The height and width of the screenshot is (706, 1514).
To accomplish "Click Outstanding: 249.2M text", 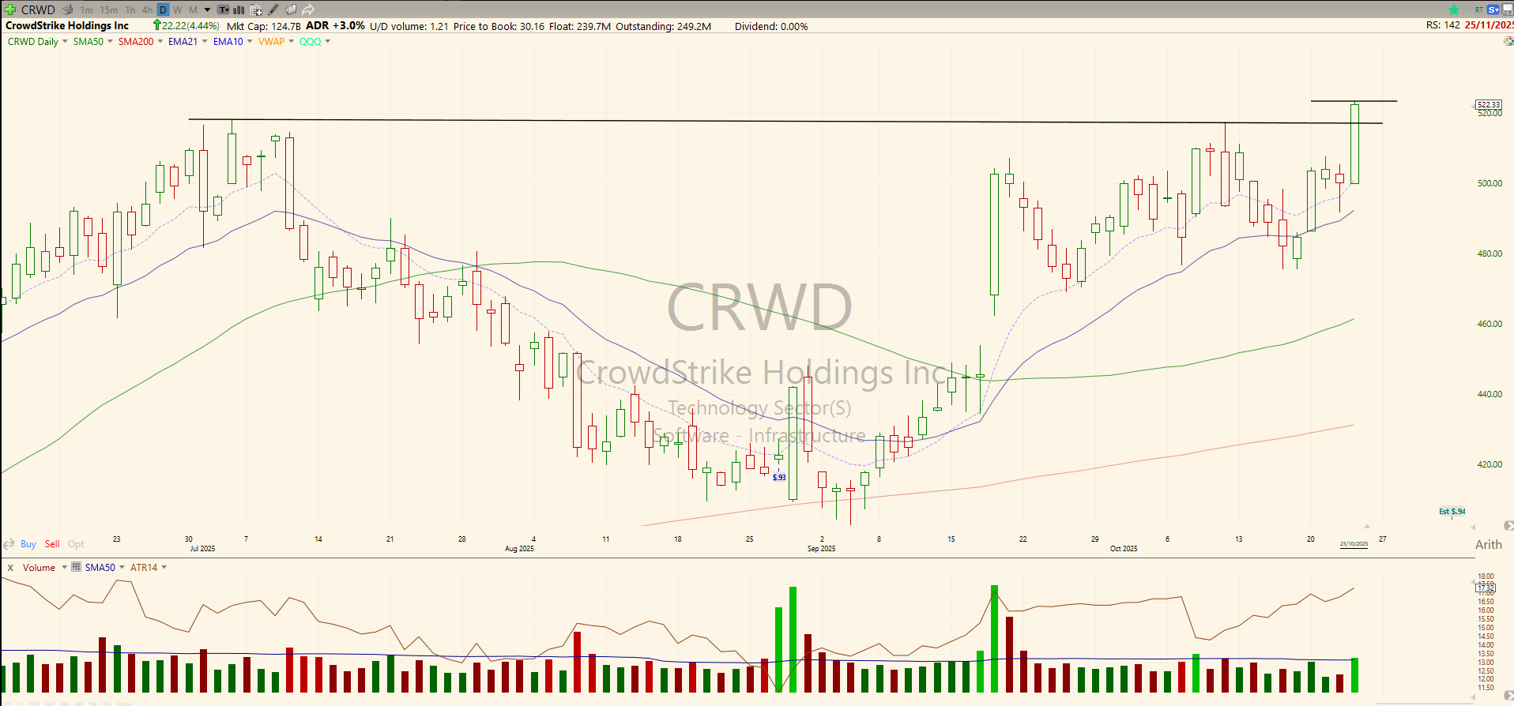I will click(664, 26).
